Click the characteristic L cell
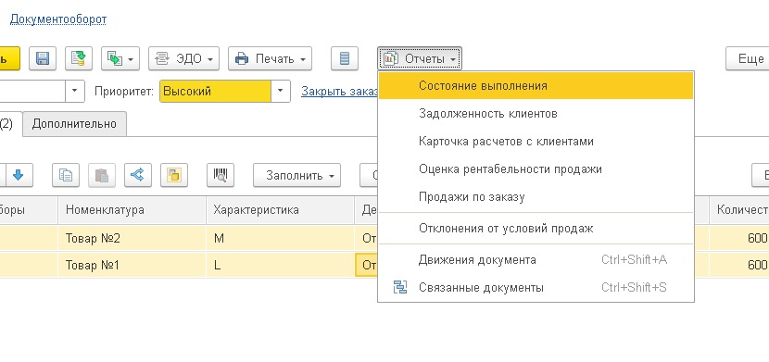Image resolution: width=769 pixels, height=362 pixels. point(280,265)
